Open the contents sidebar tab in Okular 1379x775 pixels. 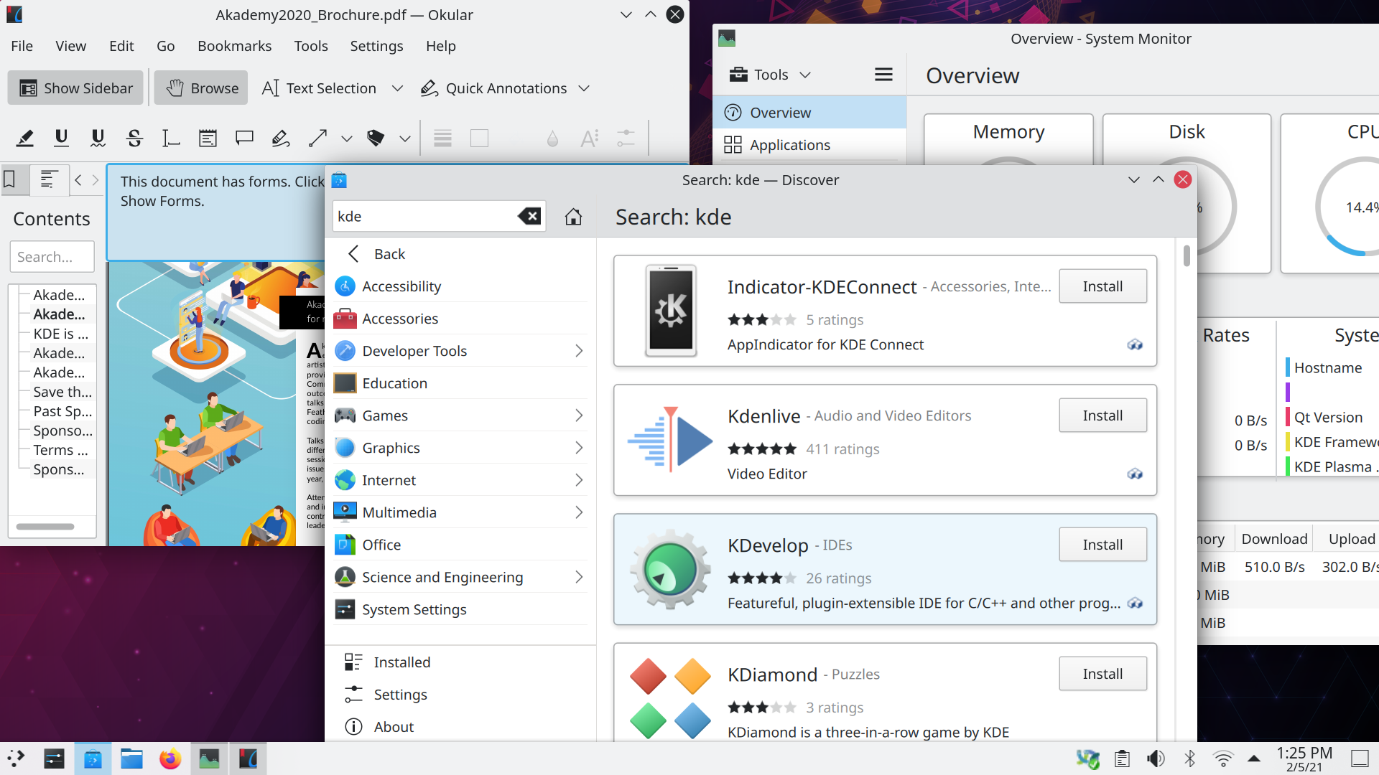(49, 179)
